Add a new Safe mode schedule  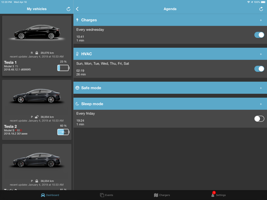click(261, 88)
